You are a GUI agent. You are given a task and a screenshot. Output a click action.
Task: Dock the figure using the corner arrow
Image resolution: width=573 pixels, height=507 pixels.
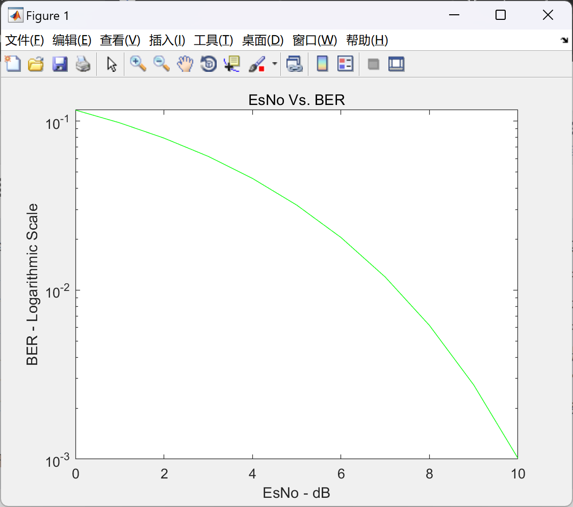pos(564,40)
